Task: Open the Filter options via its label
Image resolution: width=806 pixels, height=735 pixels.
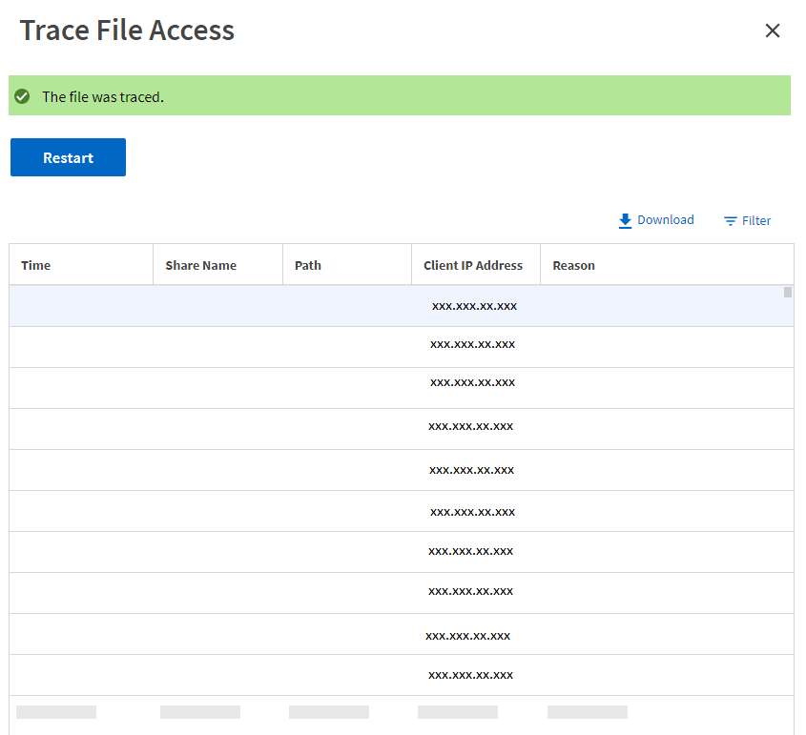Action: 756,221
